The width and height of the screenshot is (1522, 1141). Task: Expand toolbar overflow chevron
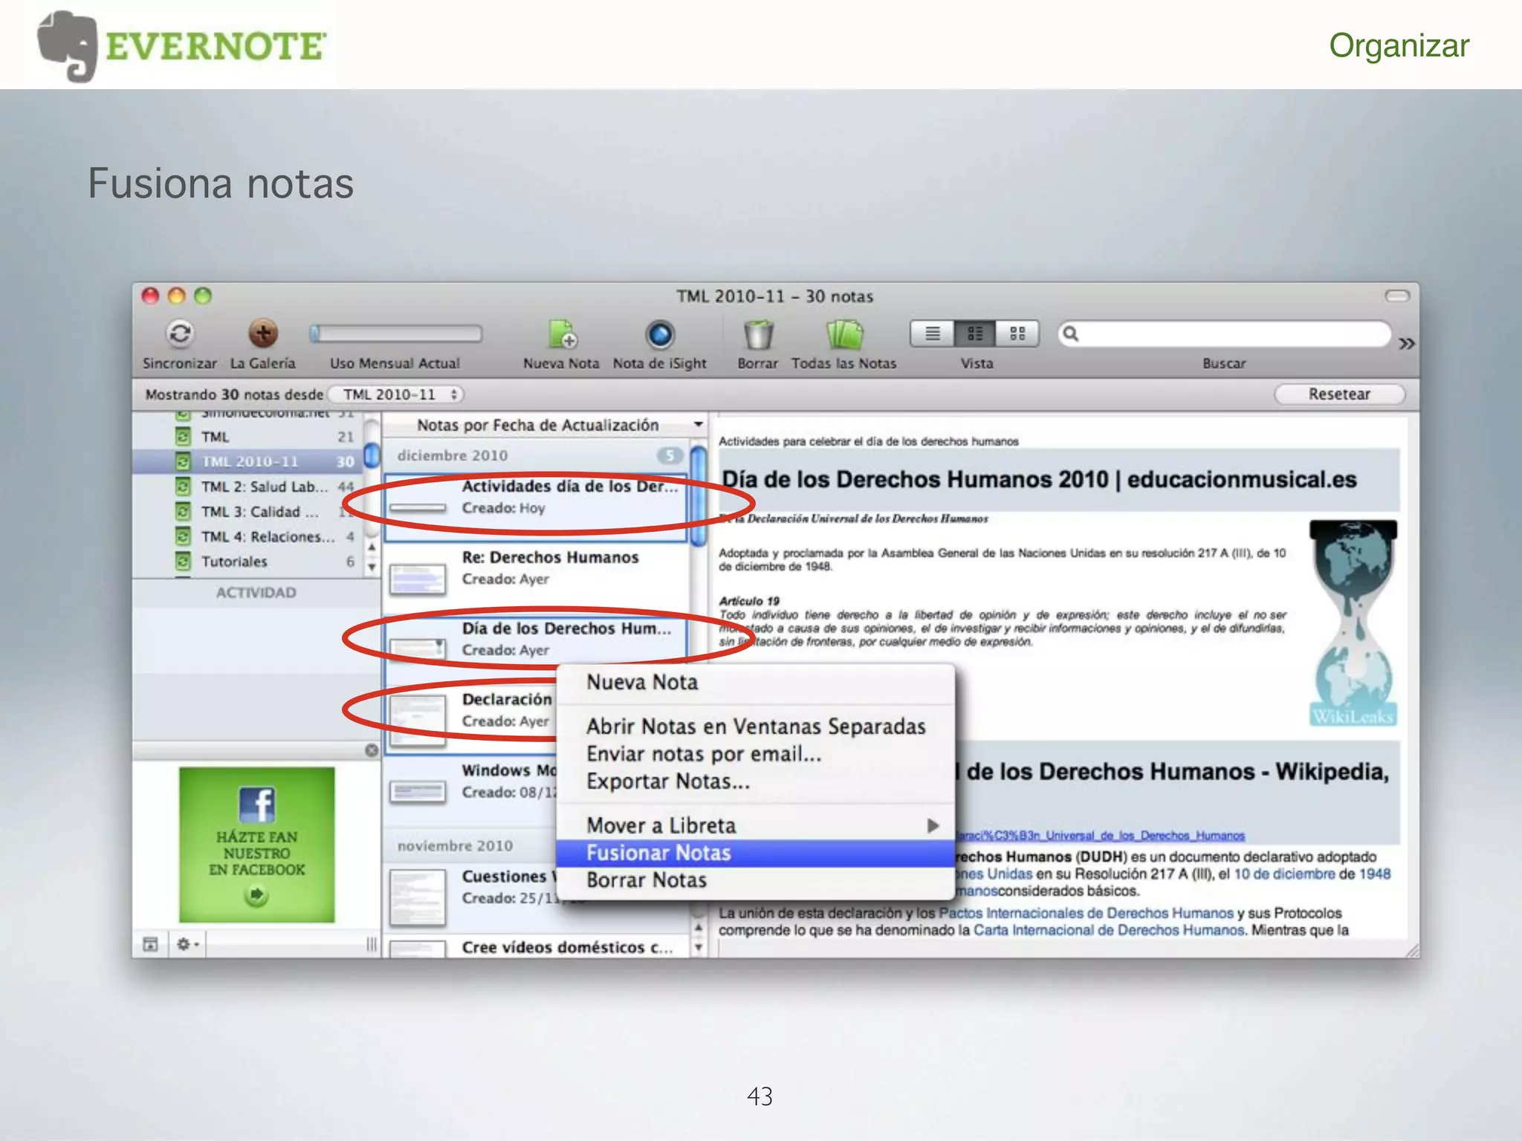(1406, 343)
